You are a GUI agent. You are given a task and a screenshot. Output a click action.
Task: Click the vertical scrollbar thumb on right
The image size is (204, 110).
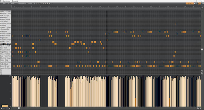pos(202,49)
